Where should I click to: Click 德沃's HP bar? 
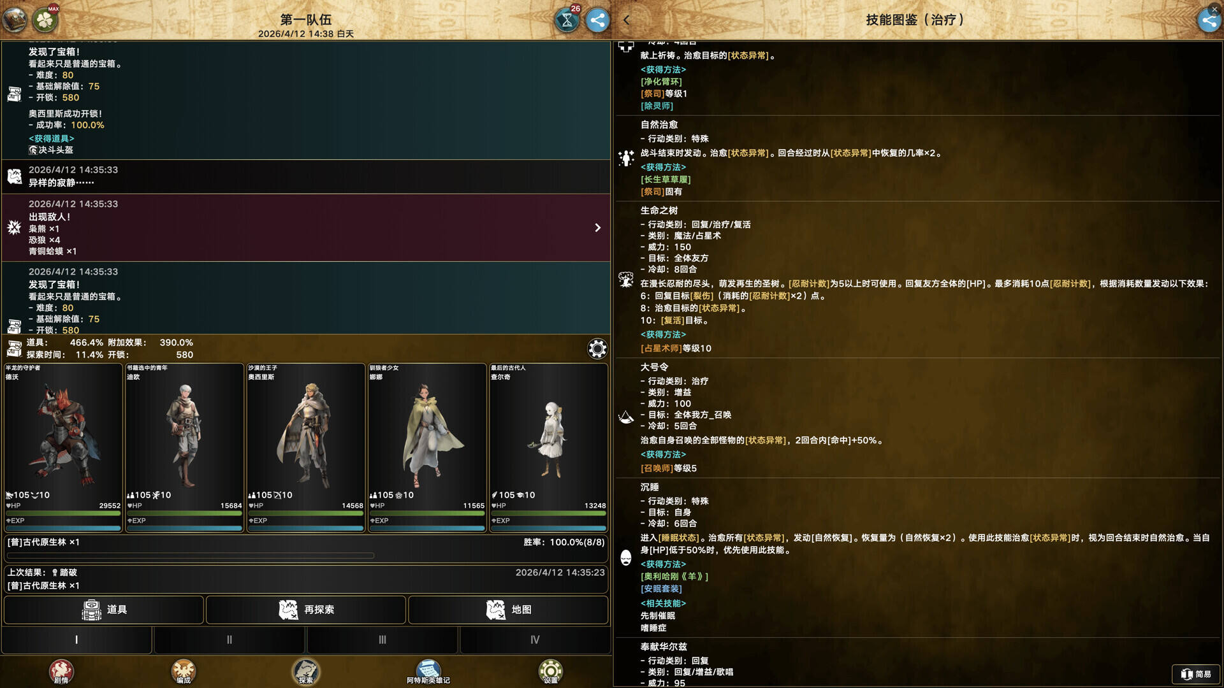click(x=63, y=513)
